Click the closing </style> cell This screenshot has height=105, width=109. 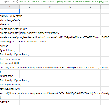click(10, 102)
